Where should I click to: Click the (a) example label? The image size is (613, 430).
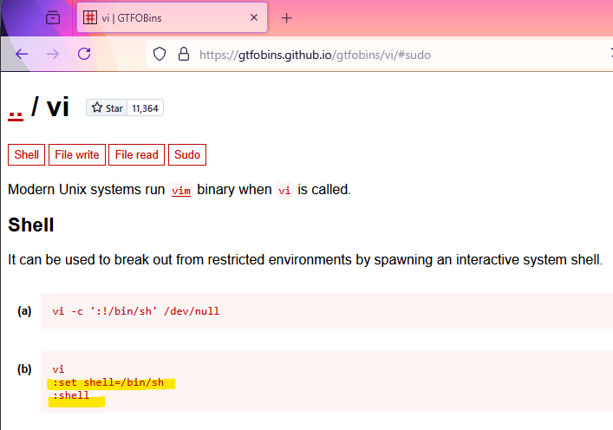pos(24,311)
